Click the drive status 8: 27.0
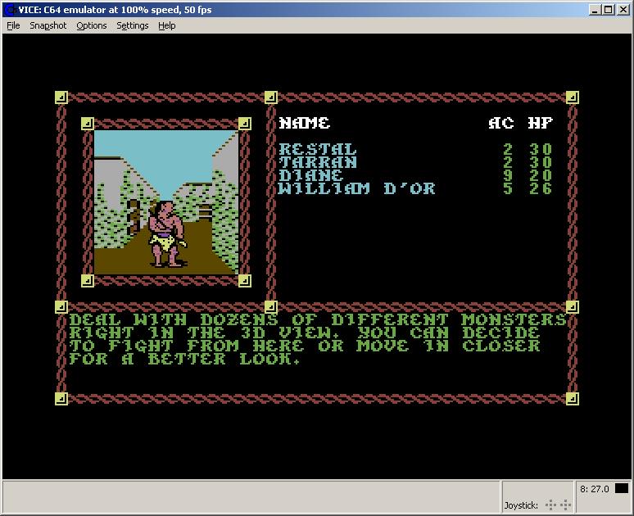This screenshot has height=516, width=634. point(595,489)
